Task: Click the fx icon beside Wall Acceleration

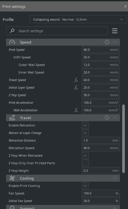Action: click(76, 110)
